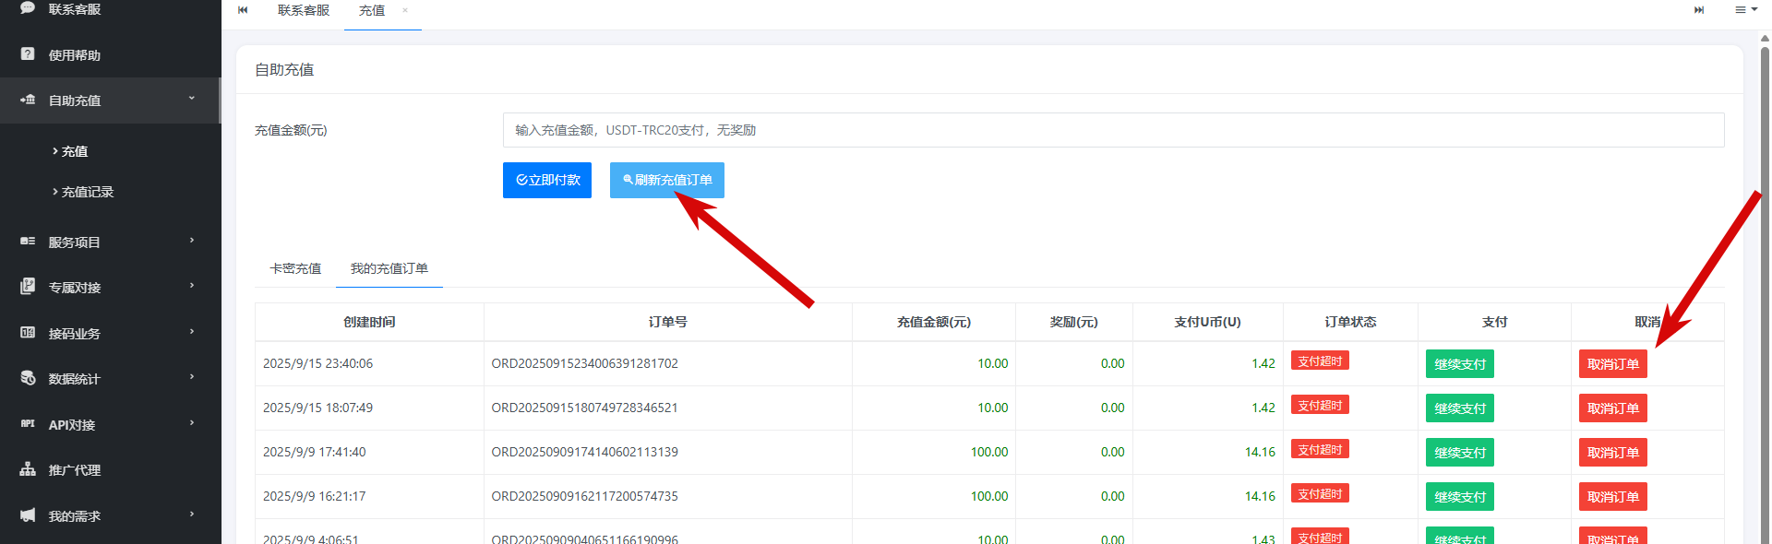Viewport: 1772px width, 544px height.
Task: Click the 充值金额(元) column header
Action: coord(934,322)
